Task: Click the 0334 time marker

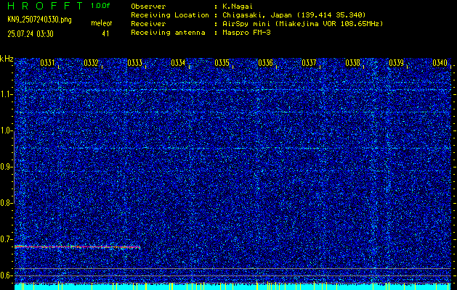Action: pos(178,63)
